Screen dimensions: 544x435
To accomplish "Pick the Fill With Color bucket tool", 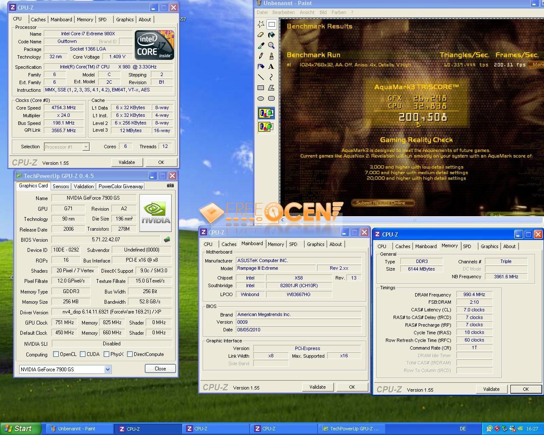I will click(272, 35).
